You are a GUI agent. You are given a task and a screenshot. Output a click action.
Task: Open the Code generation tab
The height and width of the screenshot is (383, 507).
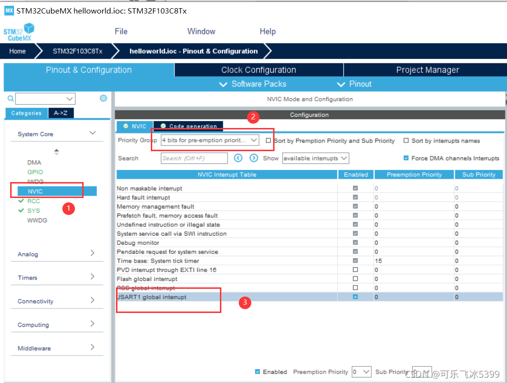pos(189,126)
